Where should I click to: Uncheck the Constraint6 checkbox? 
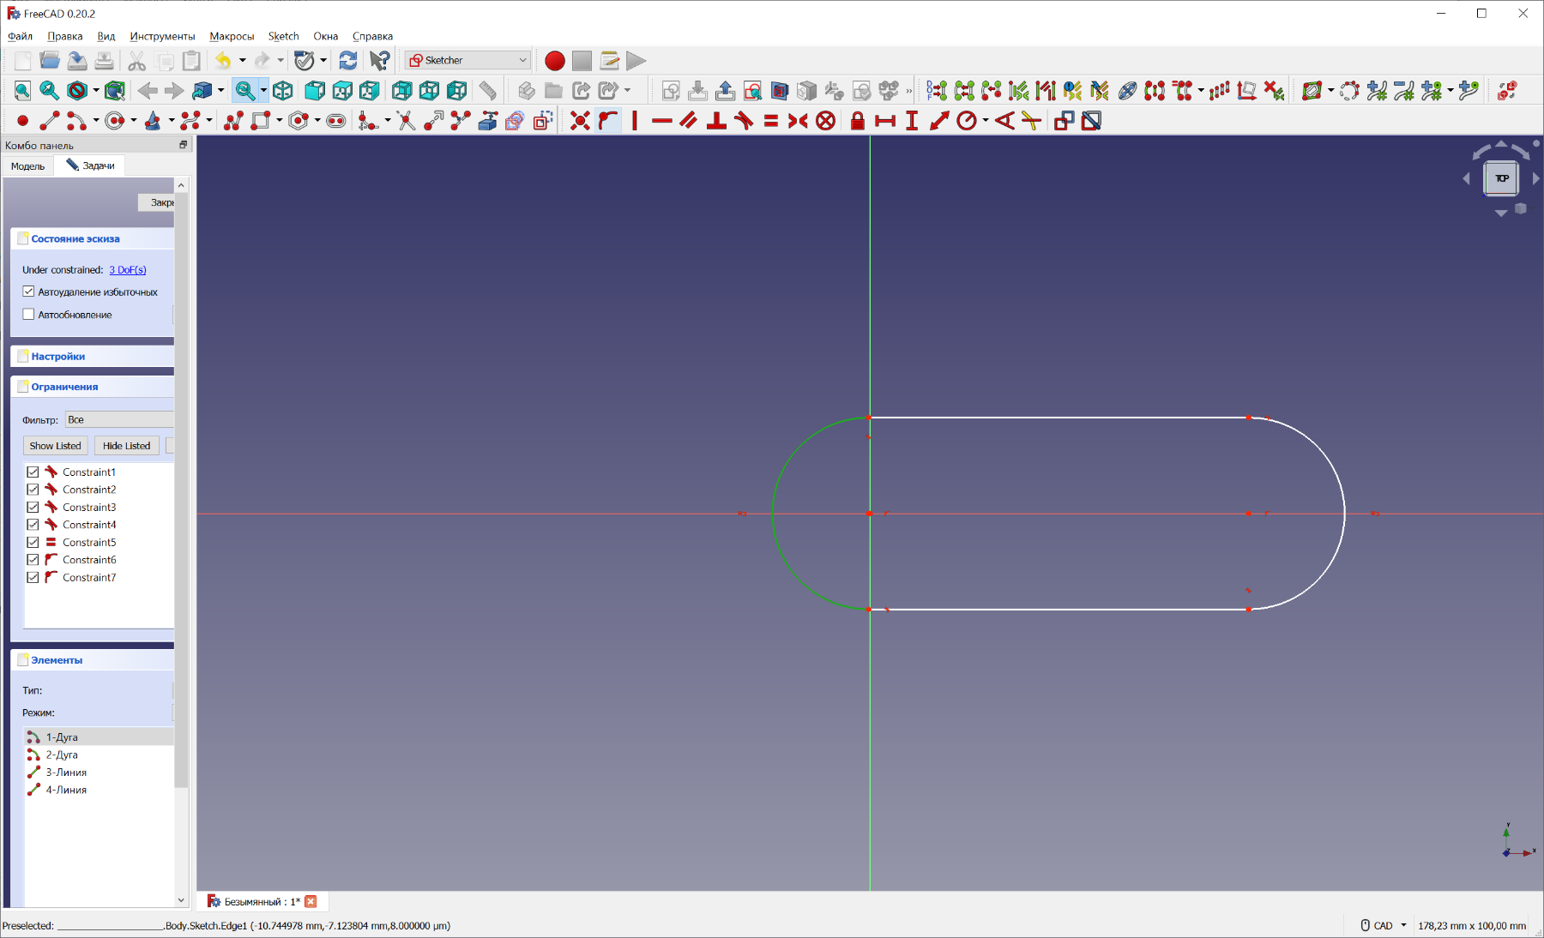pos(33,560)
